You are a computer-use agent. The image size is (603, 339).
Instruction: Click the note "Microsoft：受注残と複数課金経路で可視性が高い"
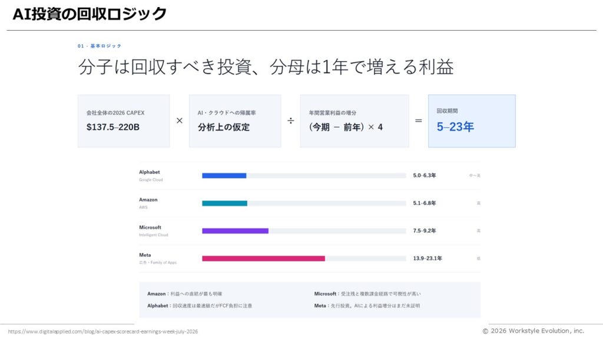click(367, 294)
